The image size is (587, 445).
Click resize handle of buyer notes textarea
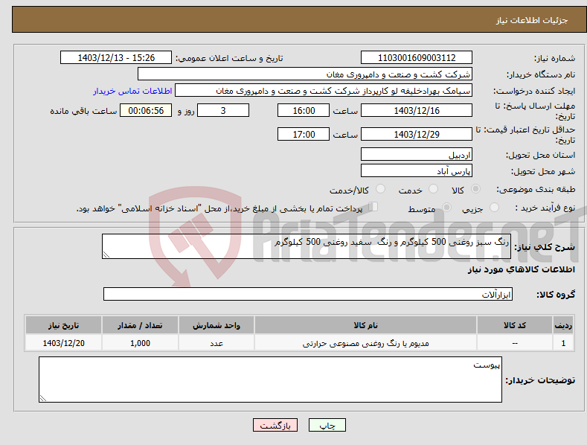pos(43,398)
